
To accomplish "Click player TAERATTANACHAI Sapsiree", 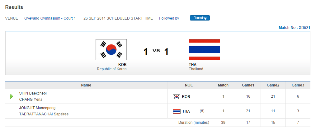I will 44,114.
